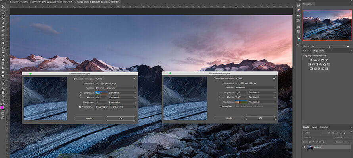Screen dimensions: 353x158
Task: Open Larghezza unit dropdown in left dialog
Action: [122, 92]
